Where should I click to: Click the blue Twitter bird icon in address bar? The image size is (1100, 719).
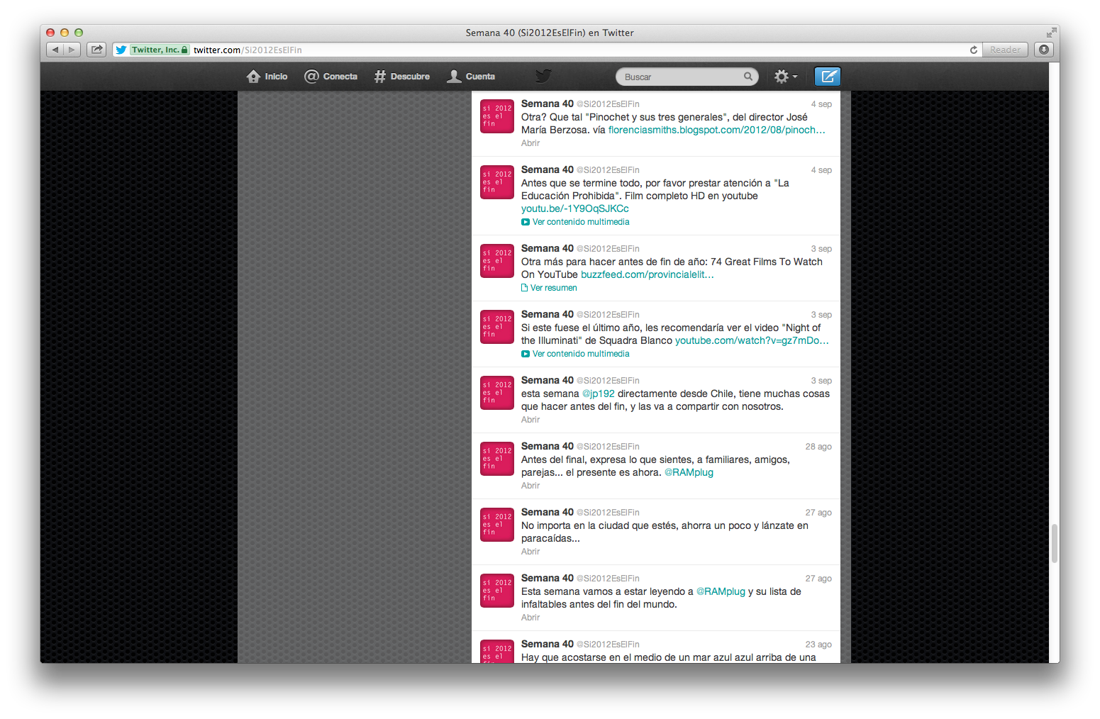coord(121,50)
